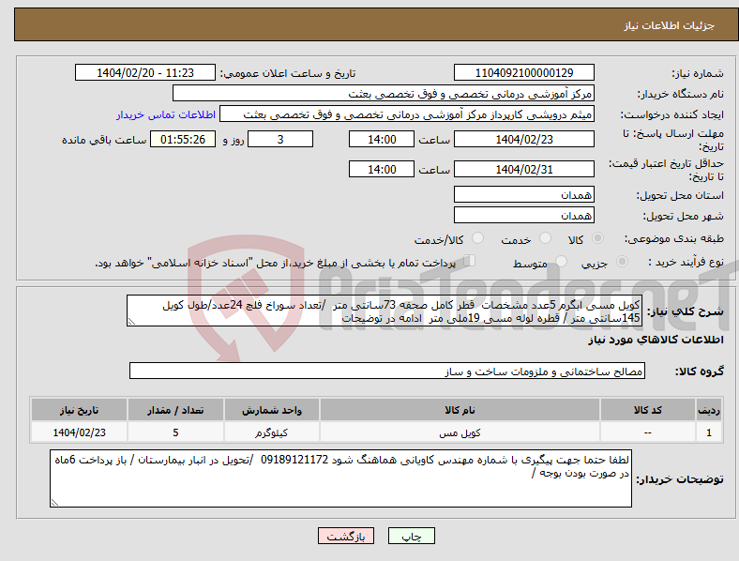Screen dimensions: 739x561
Task: Click the چاپ print button
Action: tap(412, 536)
